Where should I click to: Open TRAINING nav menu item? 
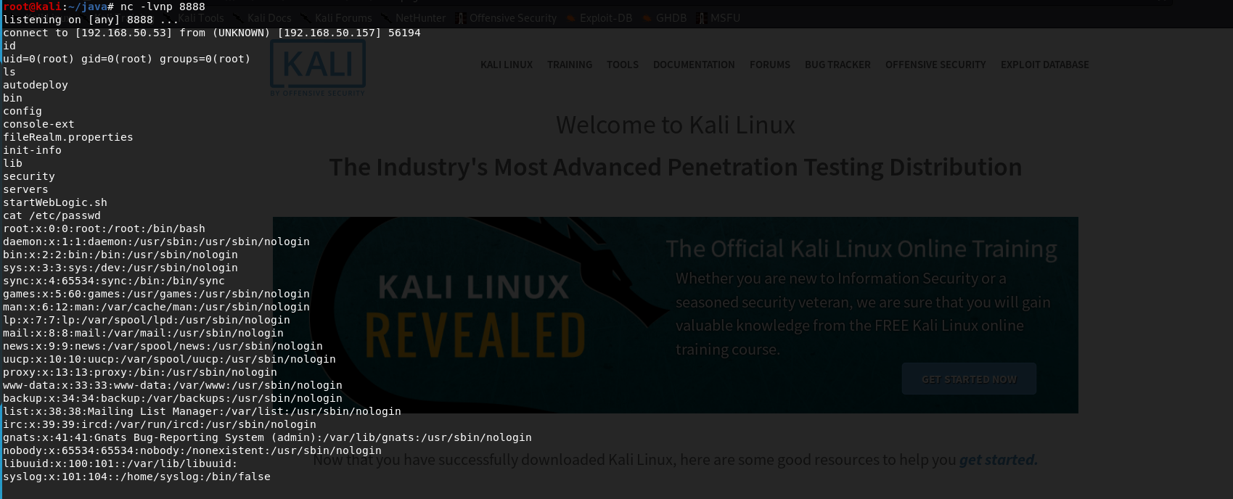coord(570,65)
